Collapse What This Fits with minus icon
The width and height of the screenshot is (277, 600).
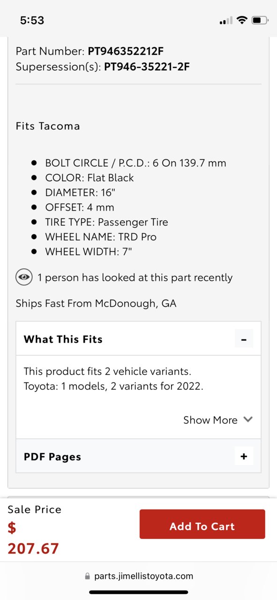tap(244, 338)
